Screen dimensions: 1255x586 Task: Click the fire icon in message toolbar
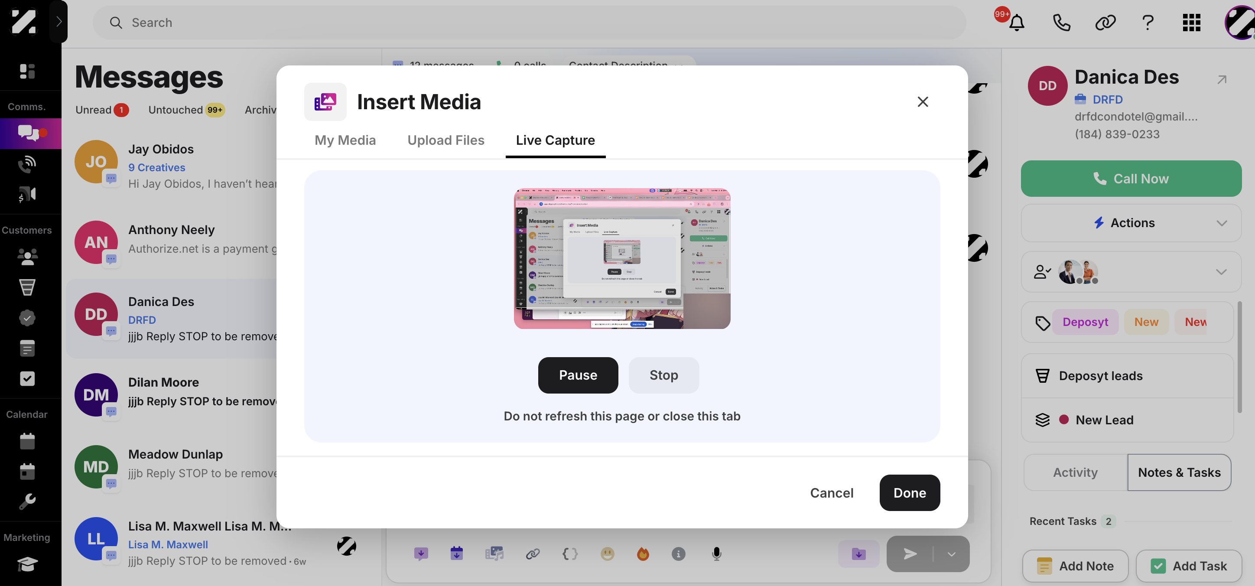click(643, 554)
